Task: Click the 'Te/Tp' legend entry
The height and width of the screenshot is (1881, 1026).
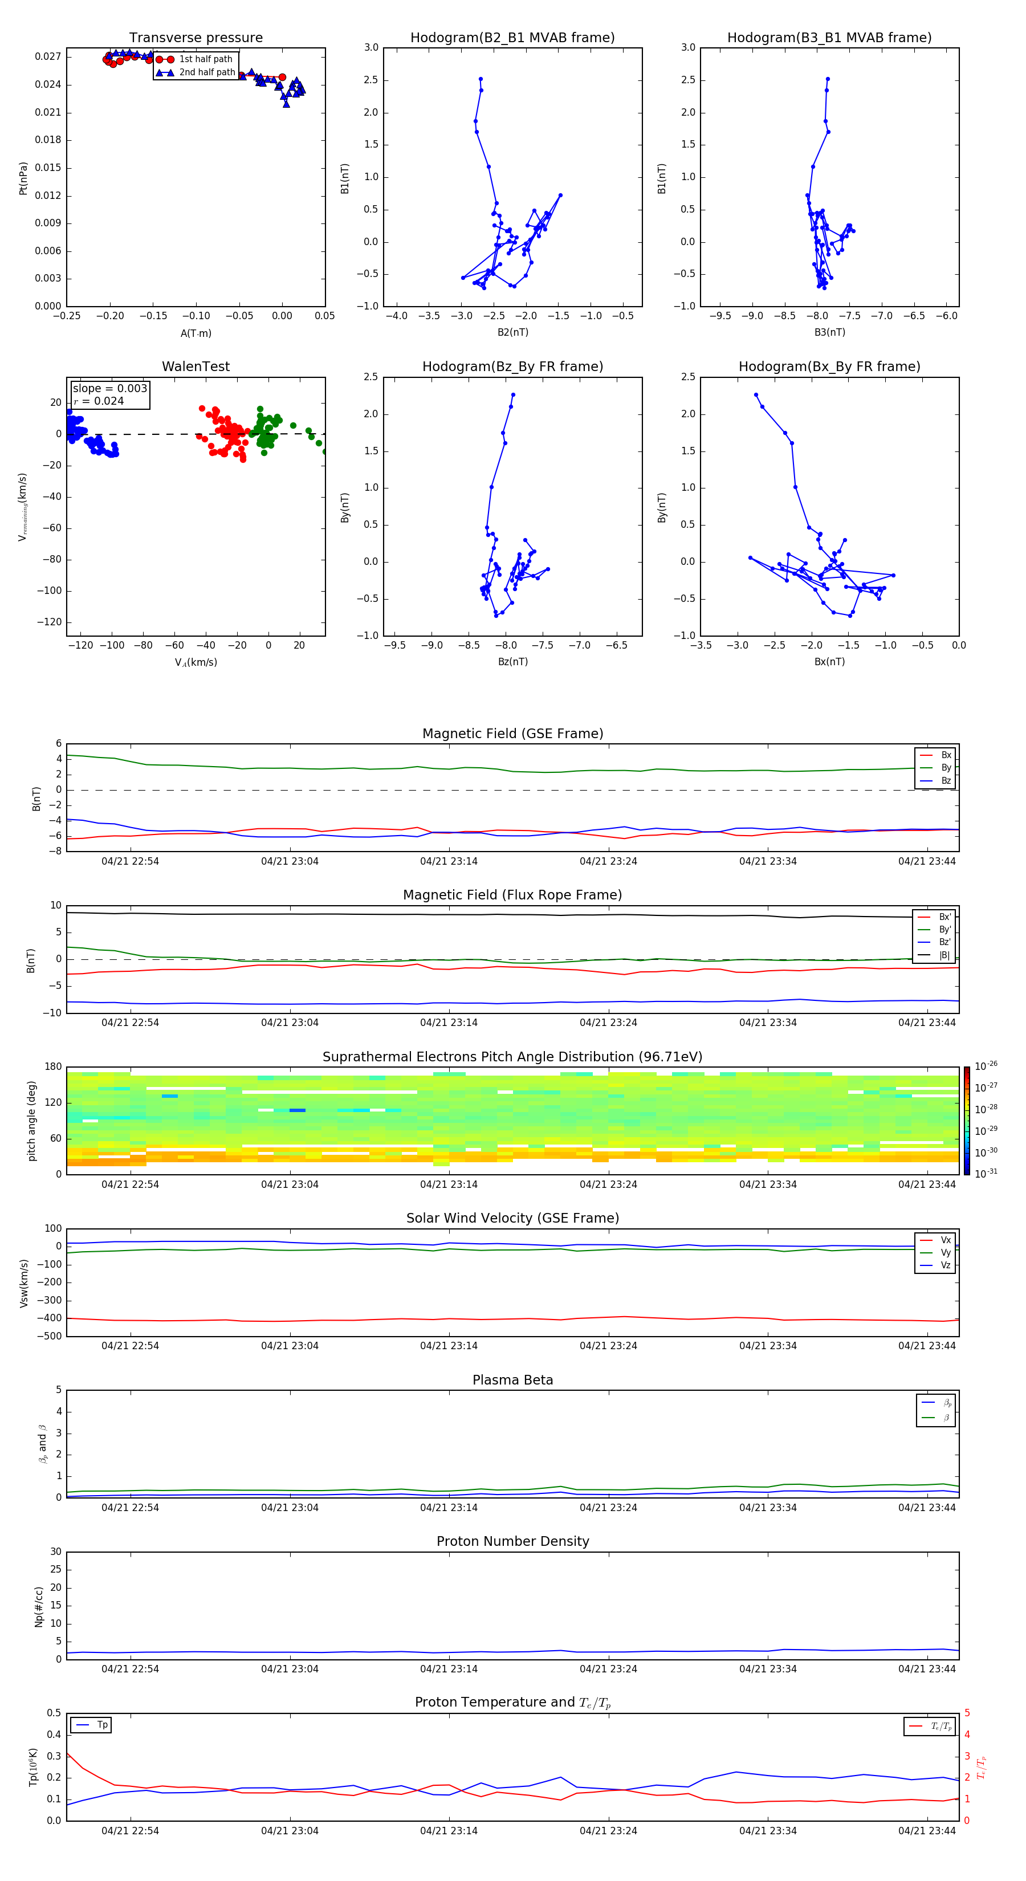Action: [930, 1726]
